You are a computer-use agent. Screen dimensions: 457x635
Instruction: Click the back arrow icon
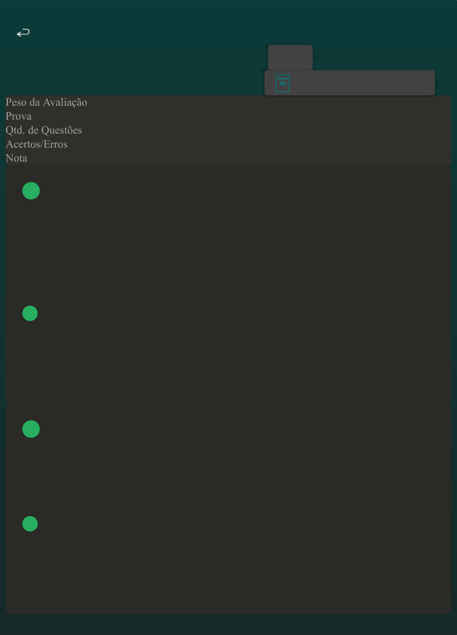(x=23, y=33)
